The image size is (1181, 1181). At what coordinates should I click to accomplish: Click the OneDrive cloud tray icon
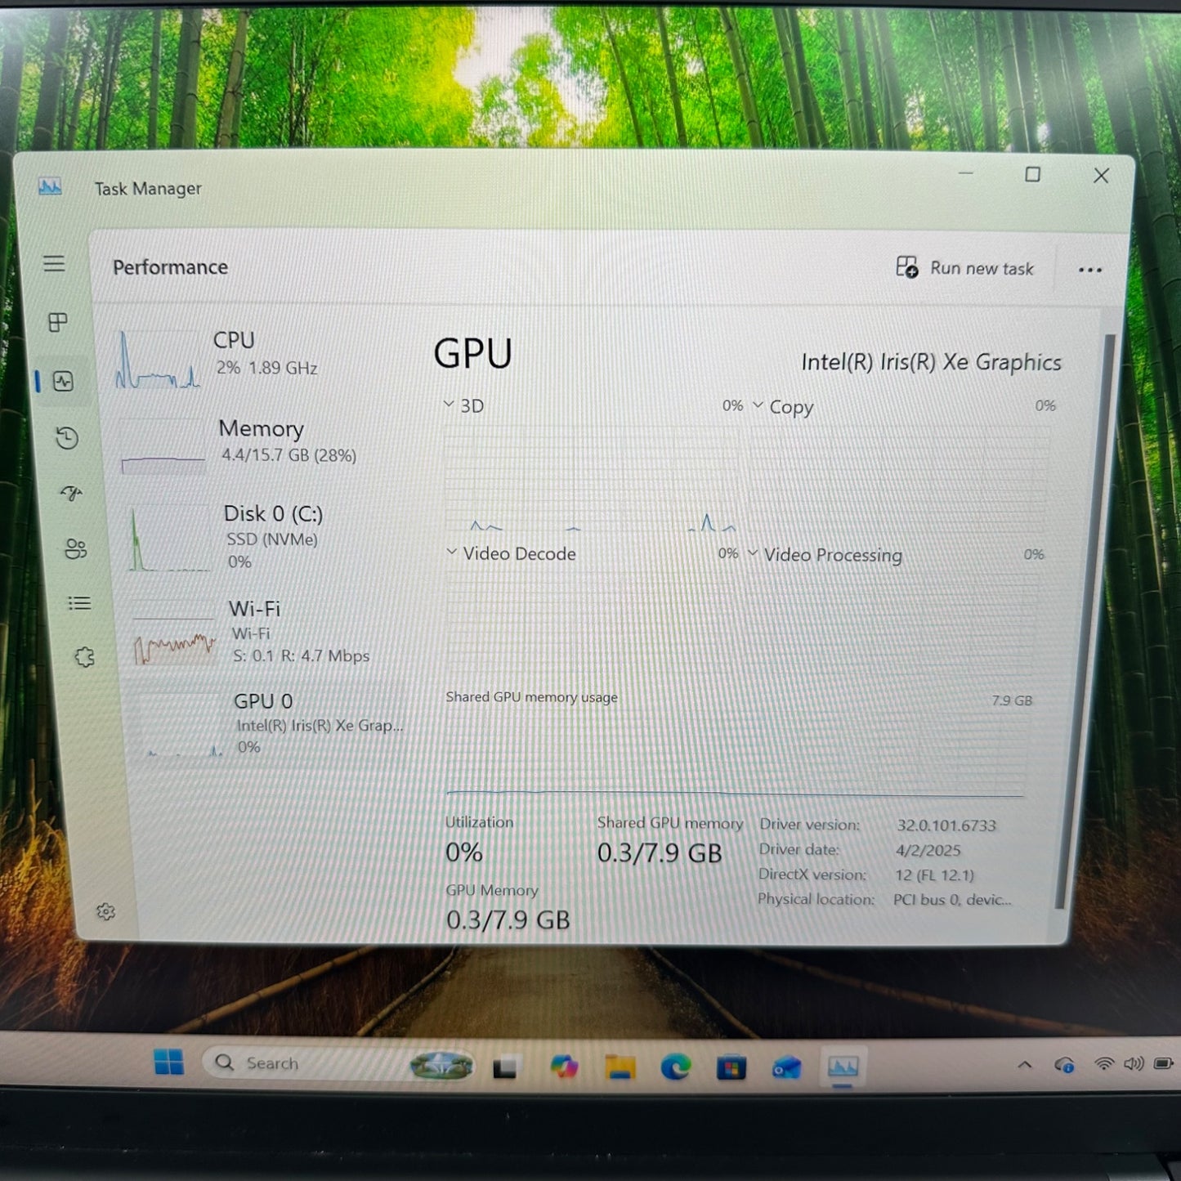(x=1063, y=1064)
